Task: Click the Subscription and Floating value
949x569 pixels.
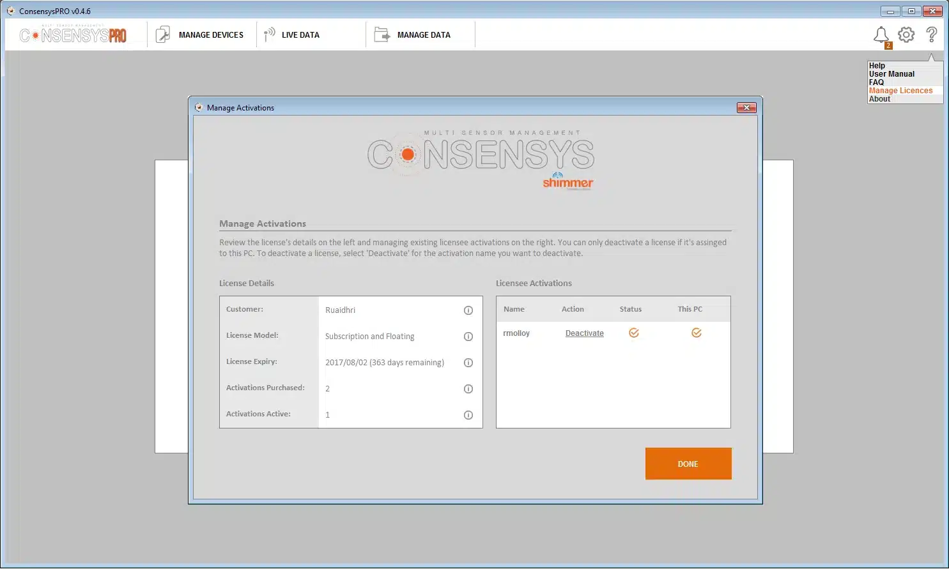Action: click(x=369, y=337)
